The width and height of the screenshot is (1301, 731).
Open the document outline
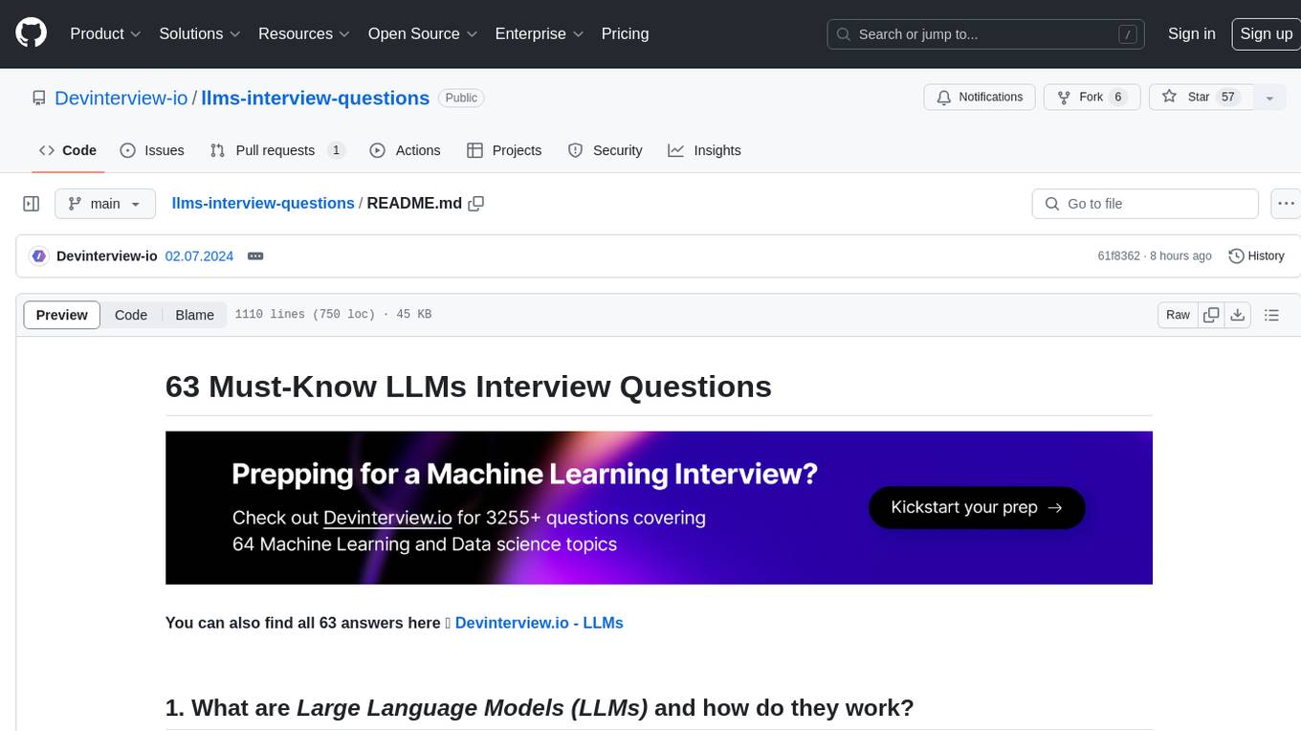(x=1271, y=315)
